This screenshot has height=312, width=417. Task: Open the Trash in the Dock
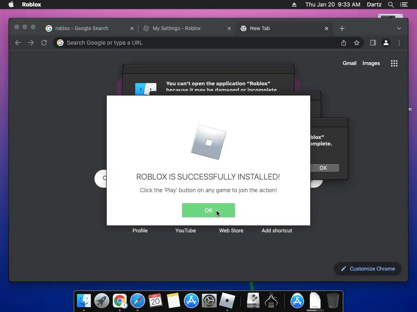pyautogui.click(x=333, y=301)
